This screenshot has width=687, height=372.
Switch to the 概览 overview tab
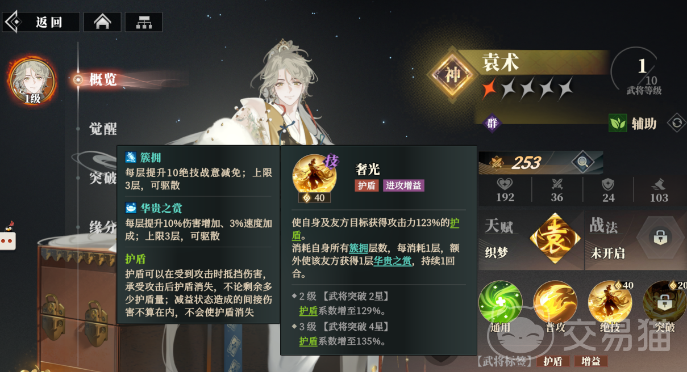[x=103, y=79]
